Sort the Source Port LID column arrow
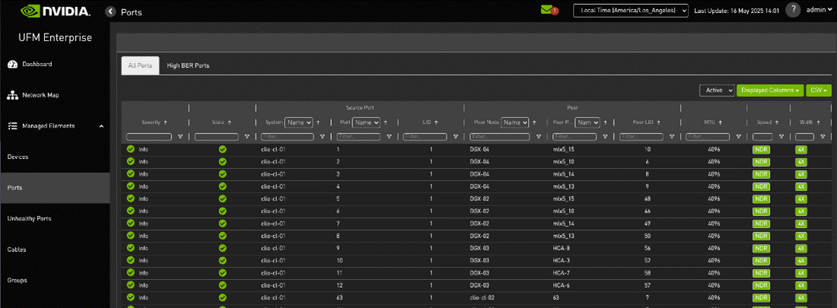837x308 pixels. pos(436,122)
